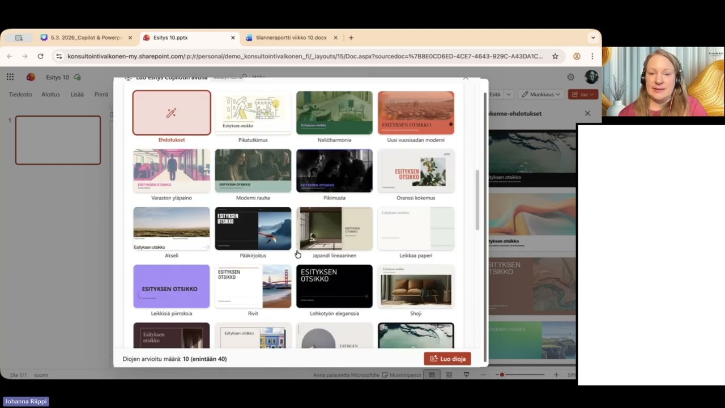Expand the Esitä dropdown arrow
Image resolution: width=725 pixels, height=408 pixels.
[508, 95]
